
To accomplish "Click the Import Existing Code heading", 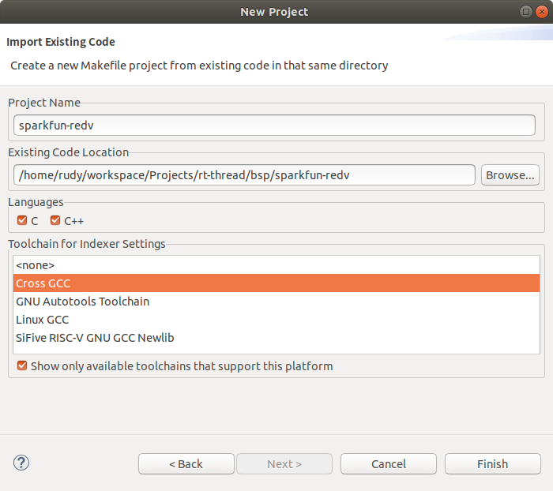I will pyautogui.click(x=61, y=42).
